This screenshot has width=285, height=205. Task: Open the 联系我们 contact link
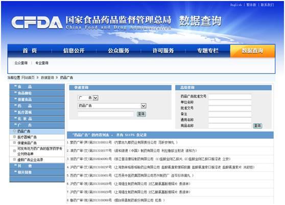pyautogui.click(x=267, y=5)
